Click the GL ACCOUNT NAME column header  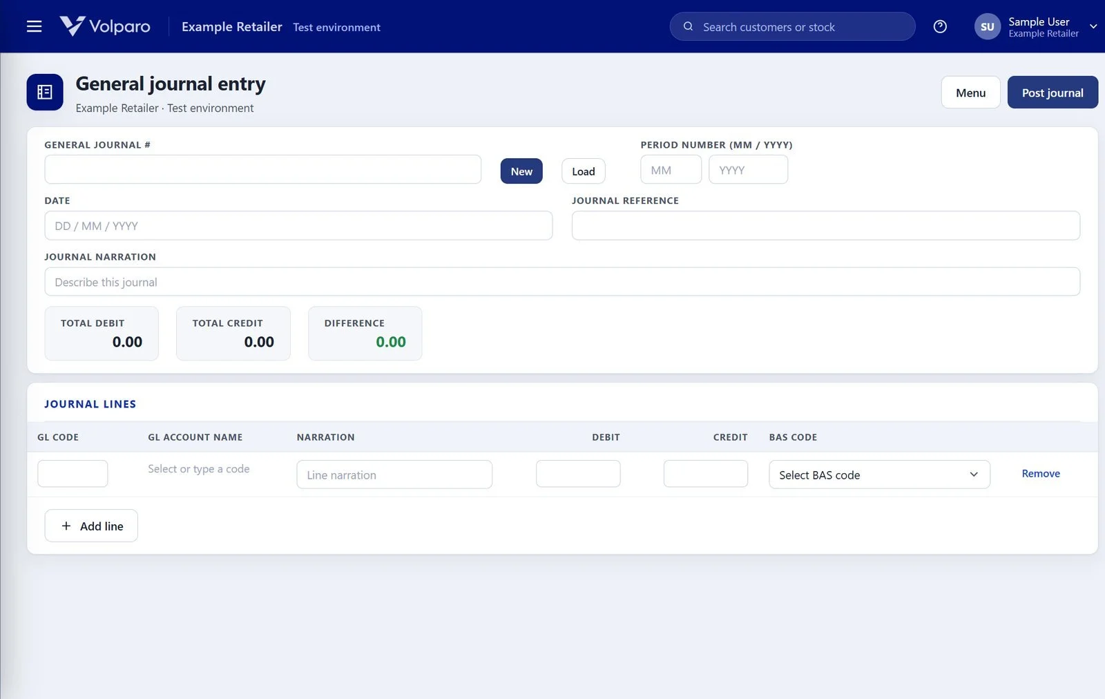(195, 437)
